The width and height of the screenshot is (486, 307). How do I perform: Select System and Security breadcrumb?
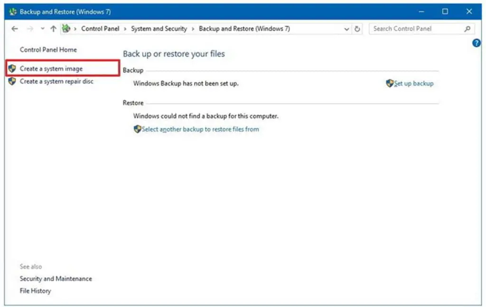pyautogui.click(x=159, y=29)
